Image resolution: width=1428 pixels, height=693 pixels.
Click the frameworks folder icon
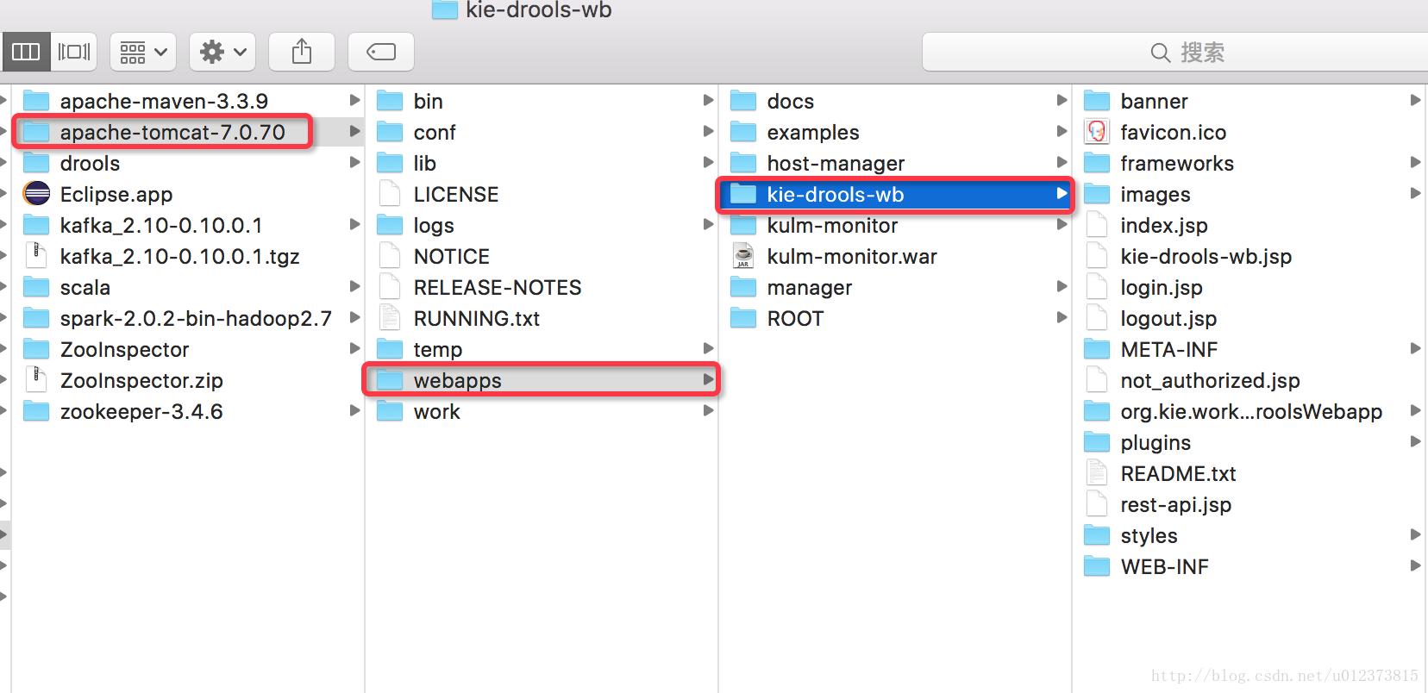coord(1097,163)
